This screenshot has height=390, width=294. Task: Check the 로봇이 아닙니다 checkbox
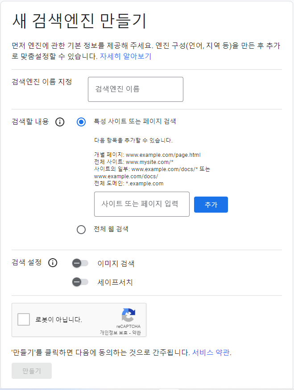[24, 319]
